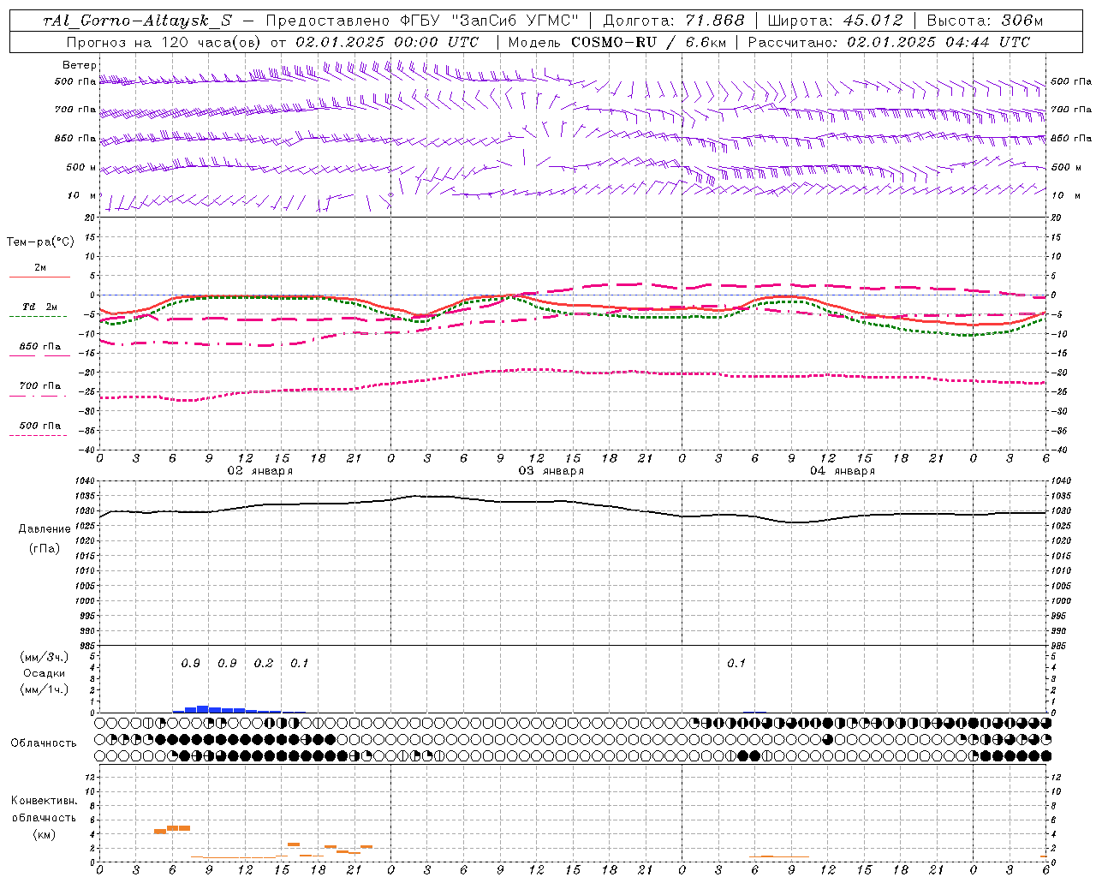Viewport: 1096px width, 877px height.
Task: Click the (мм/3ч.) units label
Action: point(45,657)
